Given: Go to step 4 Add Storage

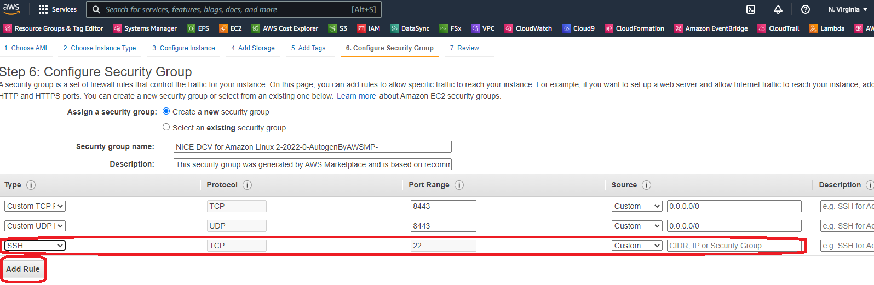Looking at the screenshot, I should click(253, 48).
